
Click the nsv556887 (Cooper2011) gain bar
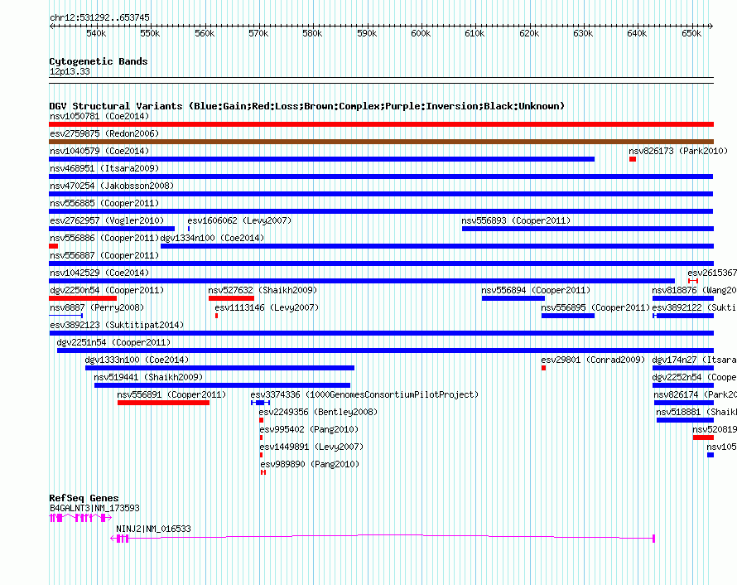pos(381,263)
